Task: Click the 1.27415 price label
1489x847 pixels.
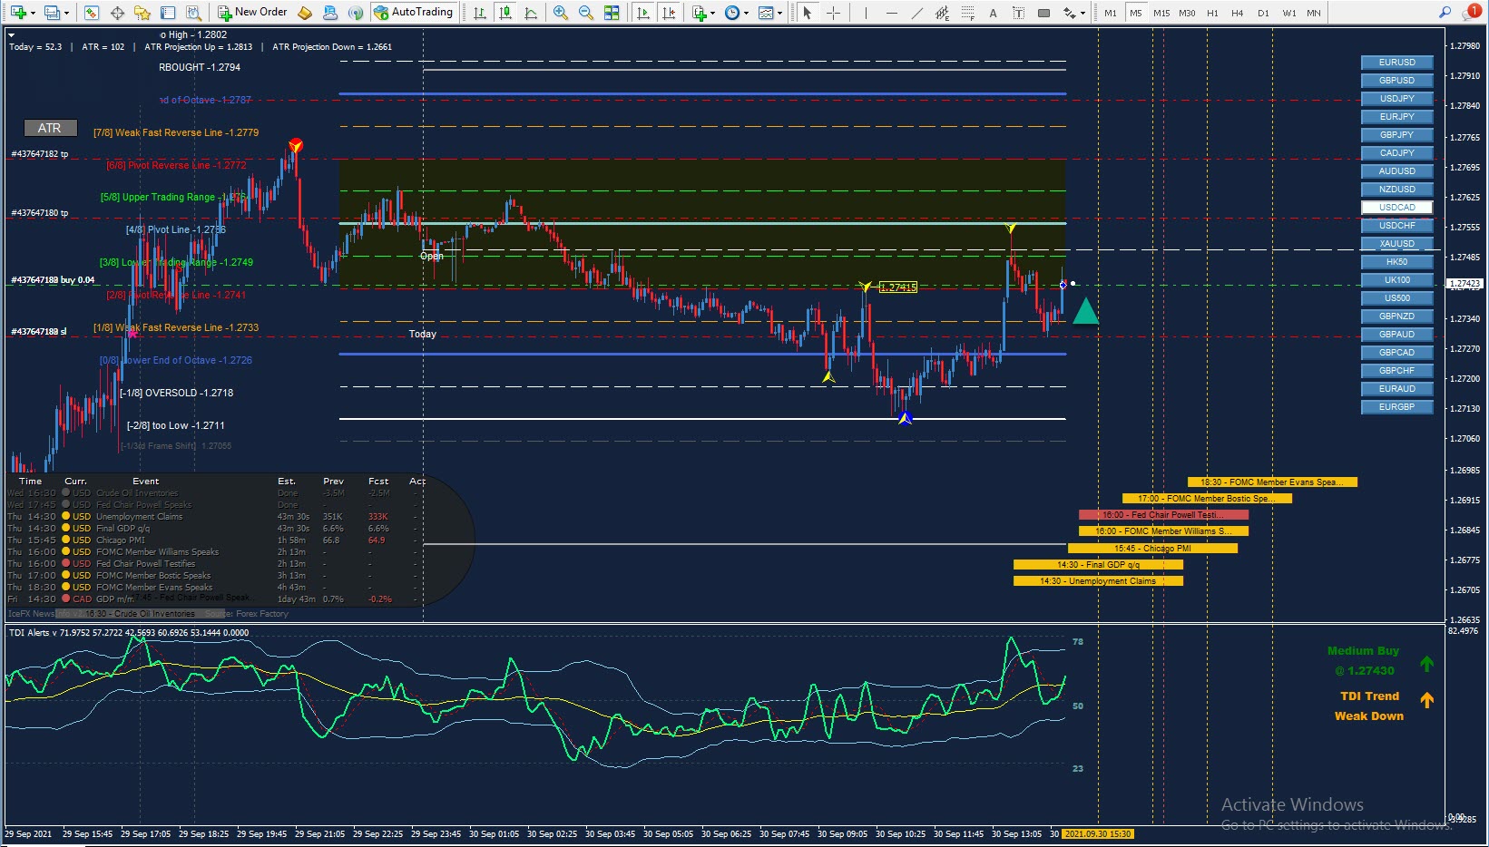Action: pos(898,287)
